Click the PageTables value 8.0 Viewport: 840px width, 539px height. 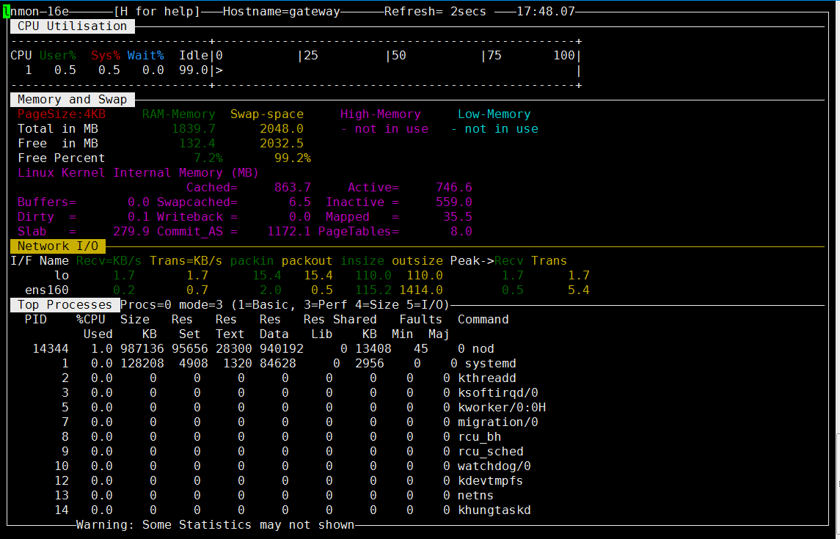(x=461, y=232)
